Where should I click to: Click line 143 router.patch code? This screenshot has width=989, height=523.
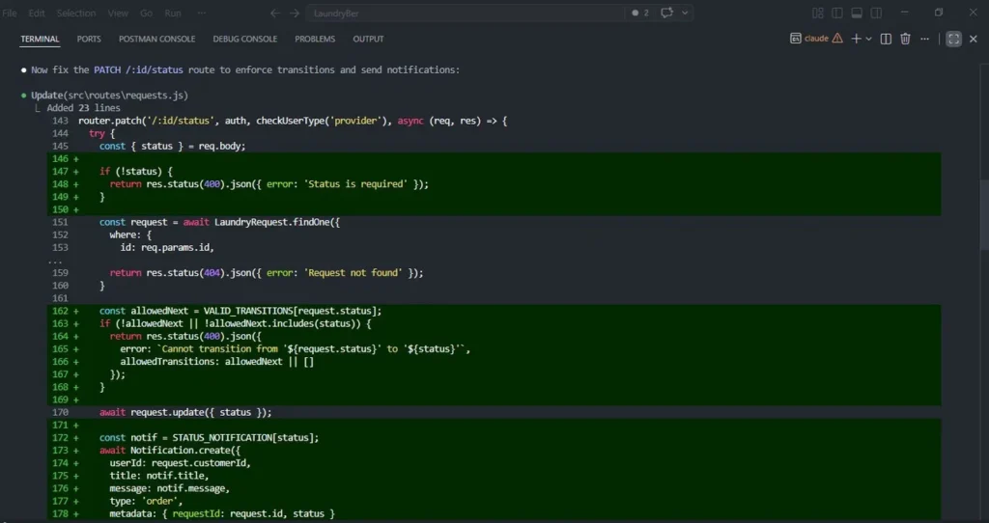[x=293, y=121]
